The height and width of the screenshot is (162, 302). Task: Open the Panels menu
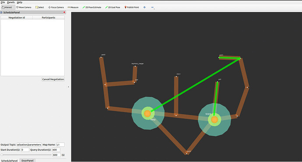[11, 2]
